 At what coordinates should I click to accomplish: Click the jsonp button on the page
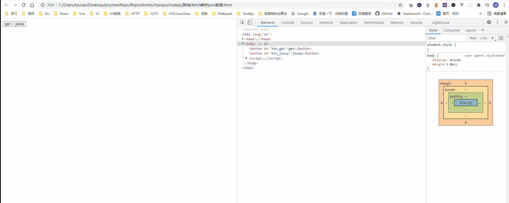[x=20, y=24]
